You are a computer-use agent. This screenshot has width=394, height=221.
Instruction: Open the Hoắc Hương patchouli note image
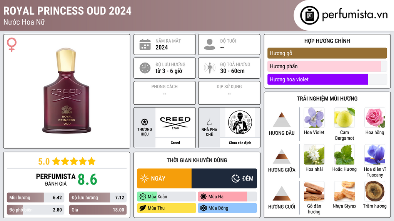[344, 154]
